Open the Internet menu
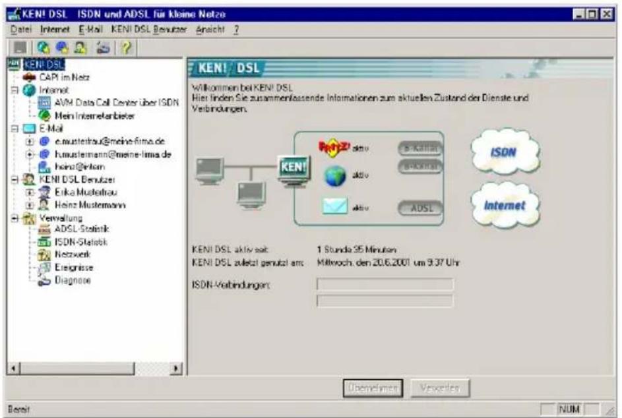The image size is (622, 418). [x=55, y=30]
